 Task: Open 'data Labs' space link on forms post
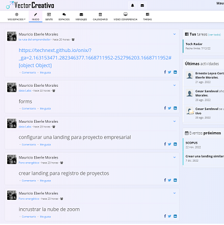click(25, 90)
